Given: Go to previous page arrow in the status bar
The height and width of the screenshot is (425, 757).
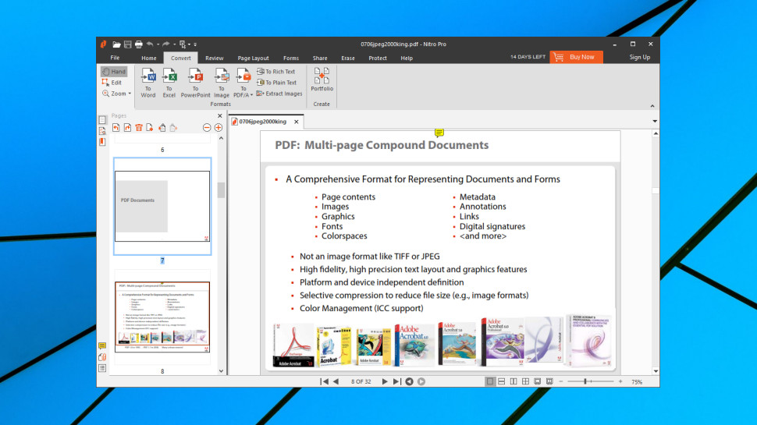Looking at the screenshot, I should tap(336, 381).
